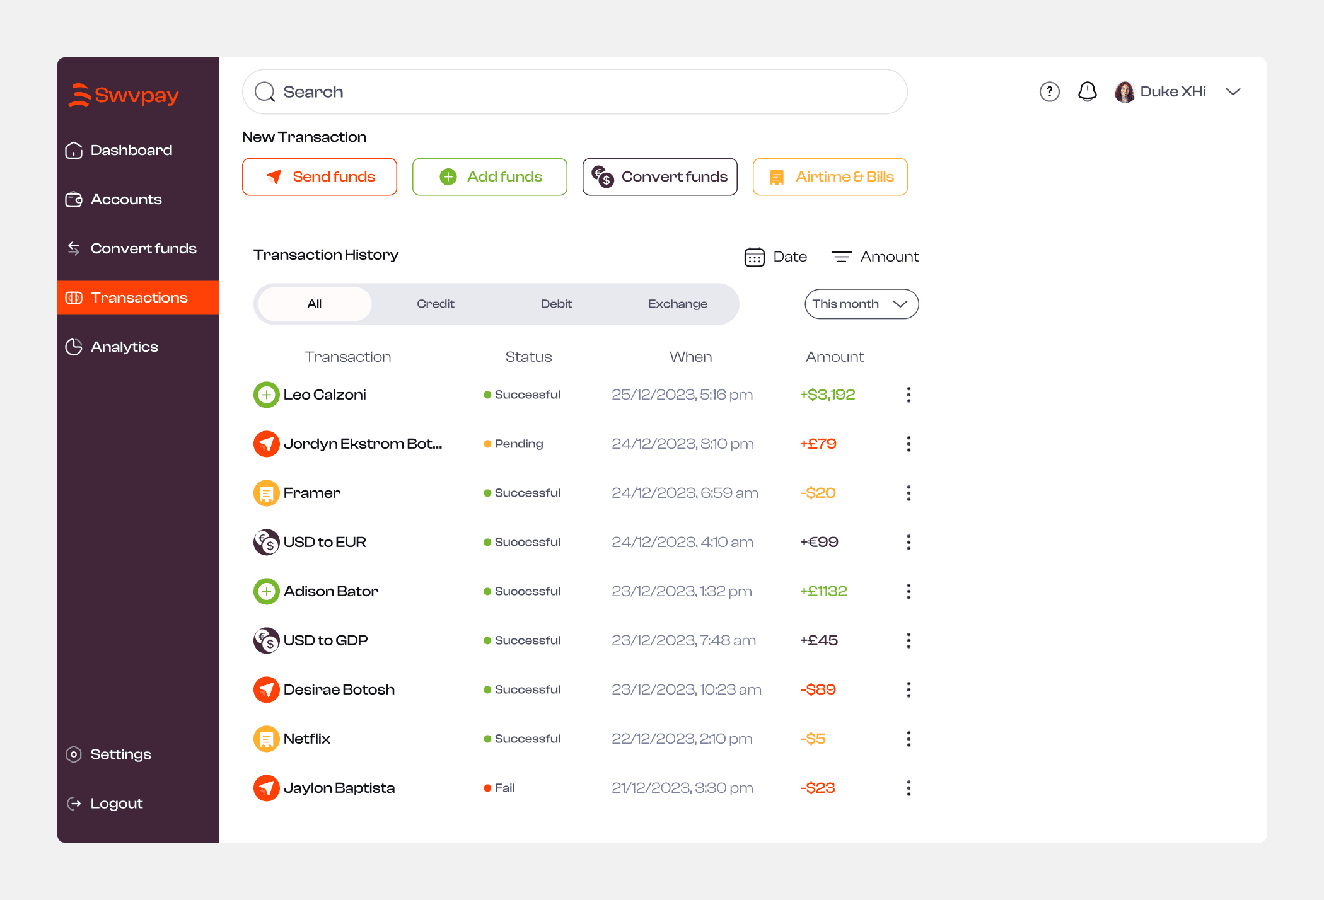Switch to the Exchange filter segment
This screenshot has width=1324, height=900.
point(677,304)
